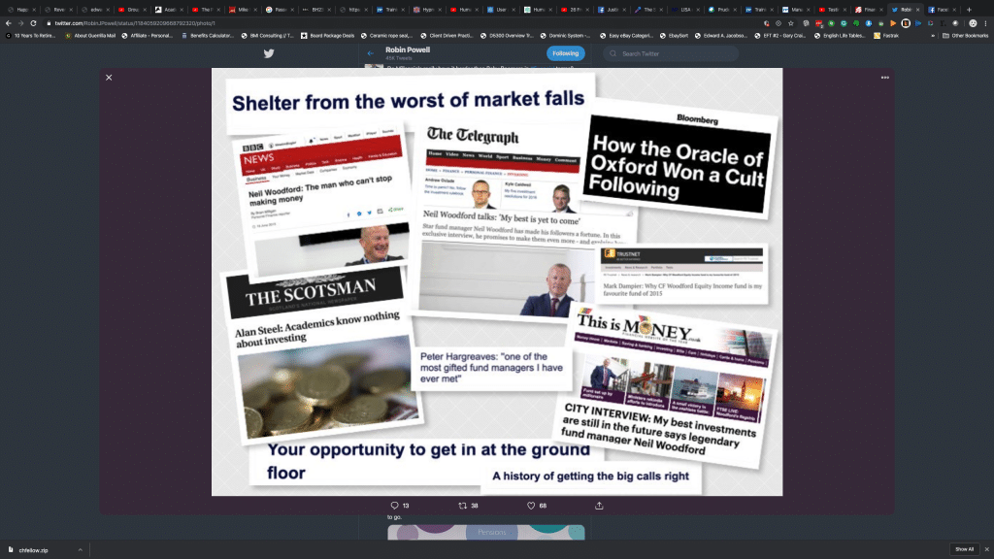The image size is (994, 559).
Task: Switch to the Facebook tab right of Twitter
Action: pyautogui.click(x=941, y=10)
